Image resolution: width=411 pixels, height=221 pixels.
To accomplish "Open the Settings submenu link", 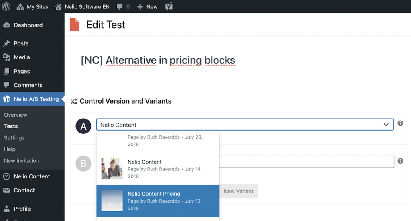I will (x=14, y=138).
